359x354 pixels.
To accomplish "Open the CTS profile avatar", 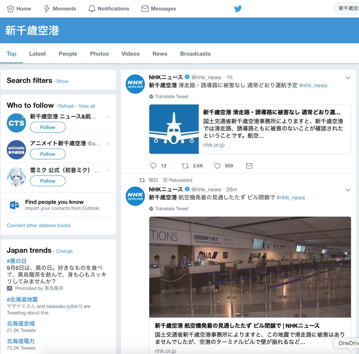I will pyautogui.click(x=16, y=123).
